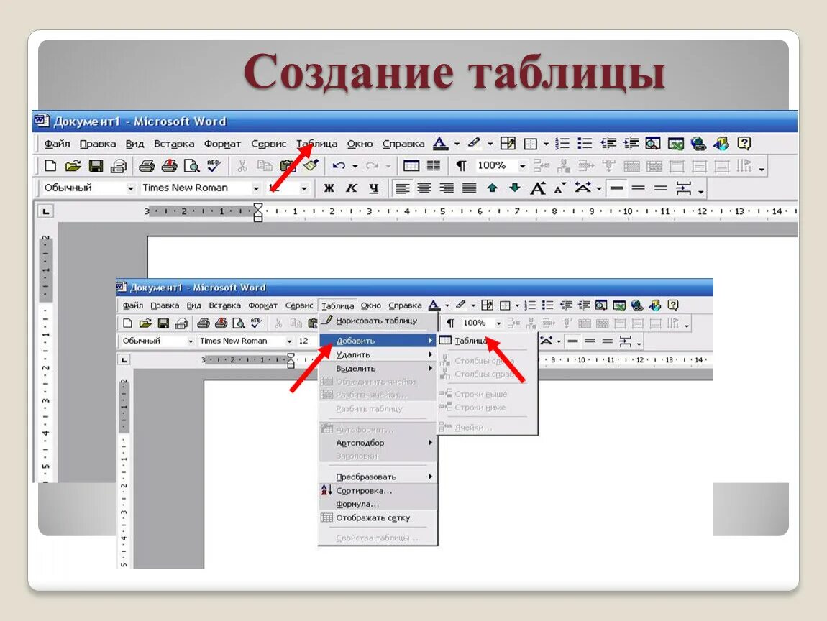The image size is (827, 621).
Task: Click decrease indent icon in back Word window
Action: pyautogui.click(x=608, y=143)
